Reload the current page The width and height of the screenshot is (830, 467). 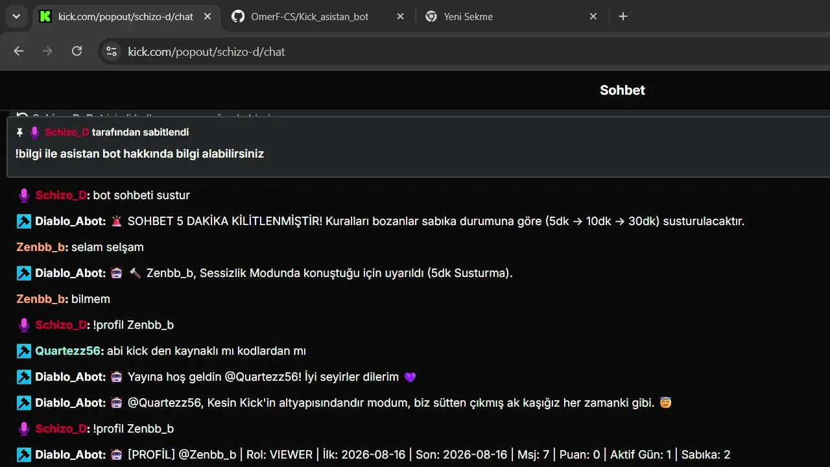[77, 51]
